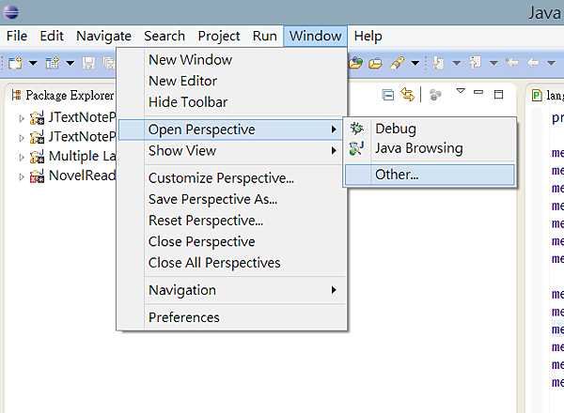Choose Hide Toolbar in the Window menu
Viewport: 564px width, 413px height.
click(188, 101)
